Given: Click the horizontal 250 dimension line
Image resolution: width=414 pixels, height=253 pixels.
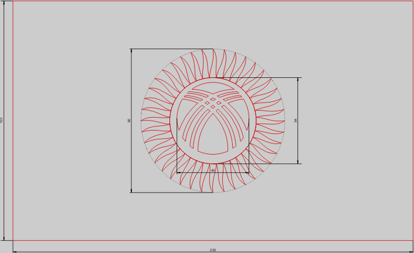Looking at the screenshot, I should [117, 251].
